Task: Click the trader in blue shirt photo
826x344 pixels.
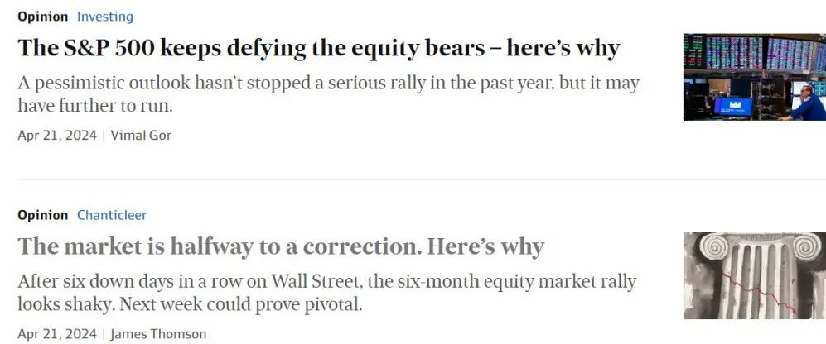Action: click(x=807, y=103)
